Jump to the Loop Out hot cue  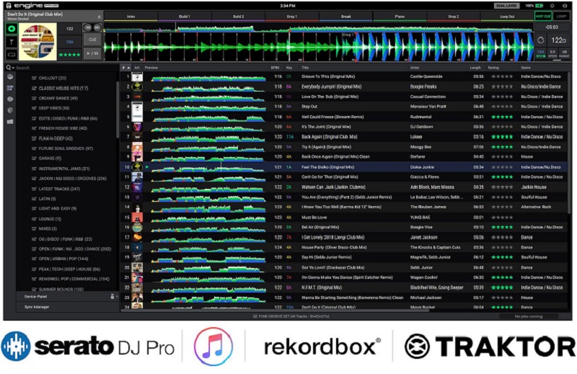click(507, 17)
